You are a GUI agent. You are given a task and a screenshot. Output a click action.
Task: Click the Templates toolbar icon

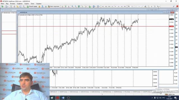coord(98,6)
